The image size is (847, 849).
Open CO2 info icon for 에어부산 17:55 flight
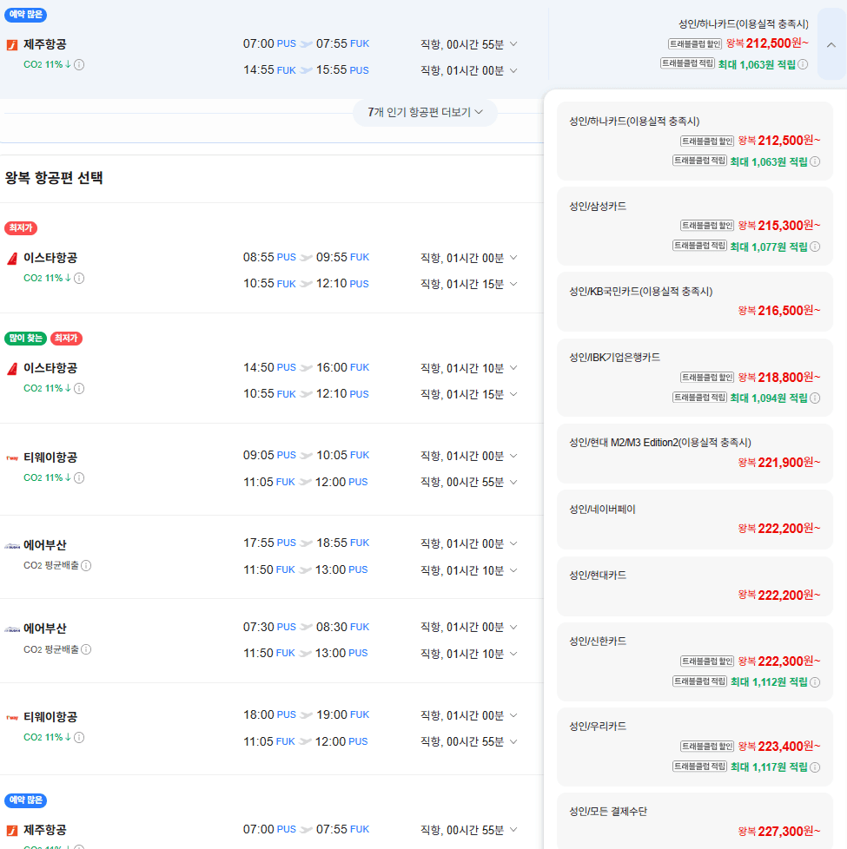point(86,565)
